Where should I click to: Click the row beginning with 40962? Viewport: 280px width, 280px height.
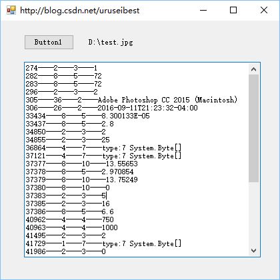(x=69, y=219)
